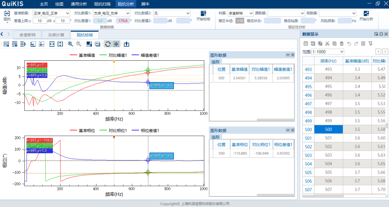
Task: Expand the 判据 奈奎斯特 dropdown
Action: pyautogui.click(x=240, y=13)
